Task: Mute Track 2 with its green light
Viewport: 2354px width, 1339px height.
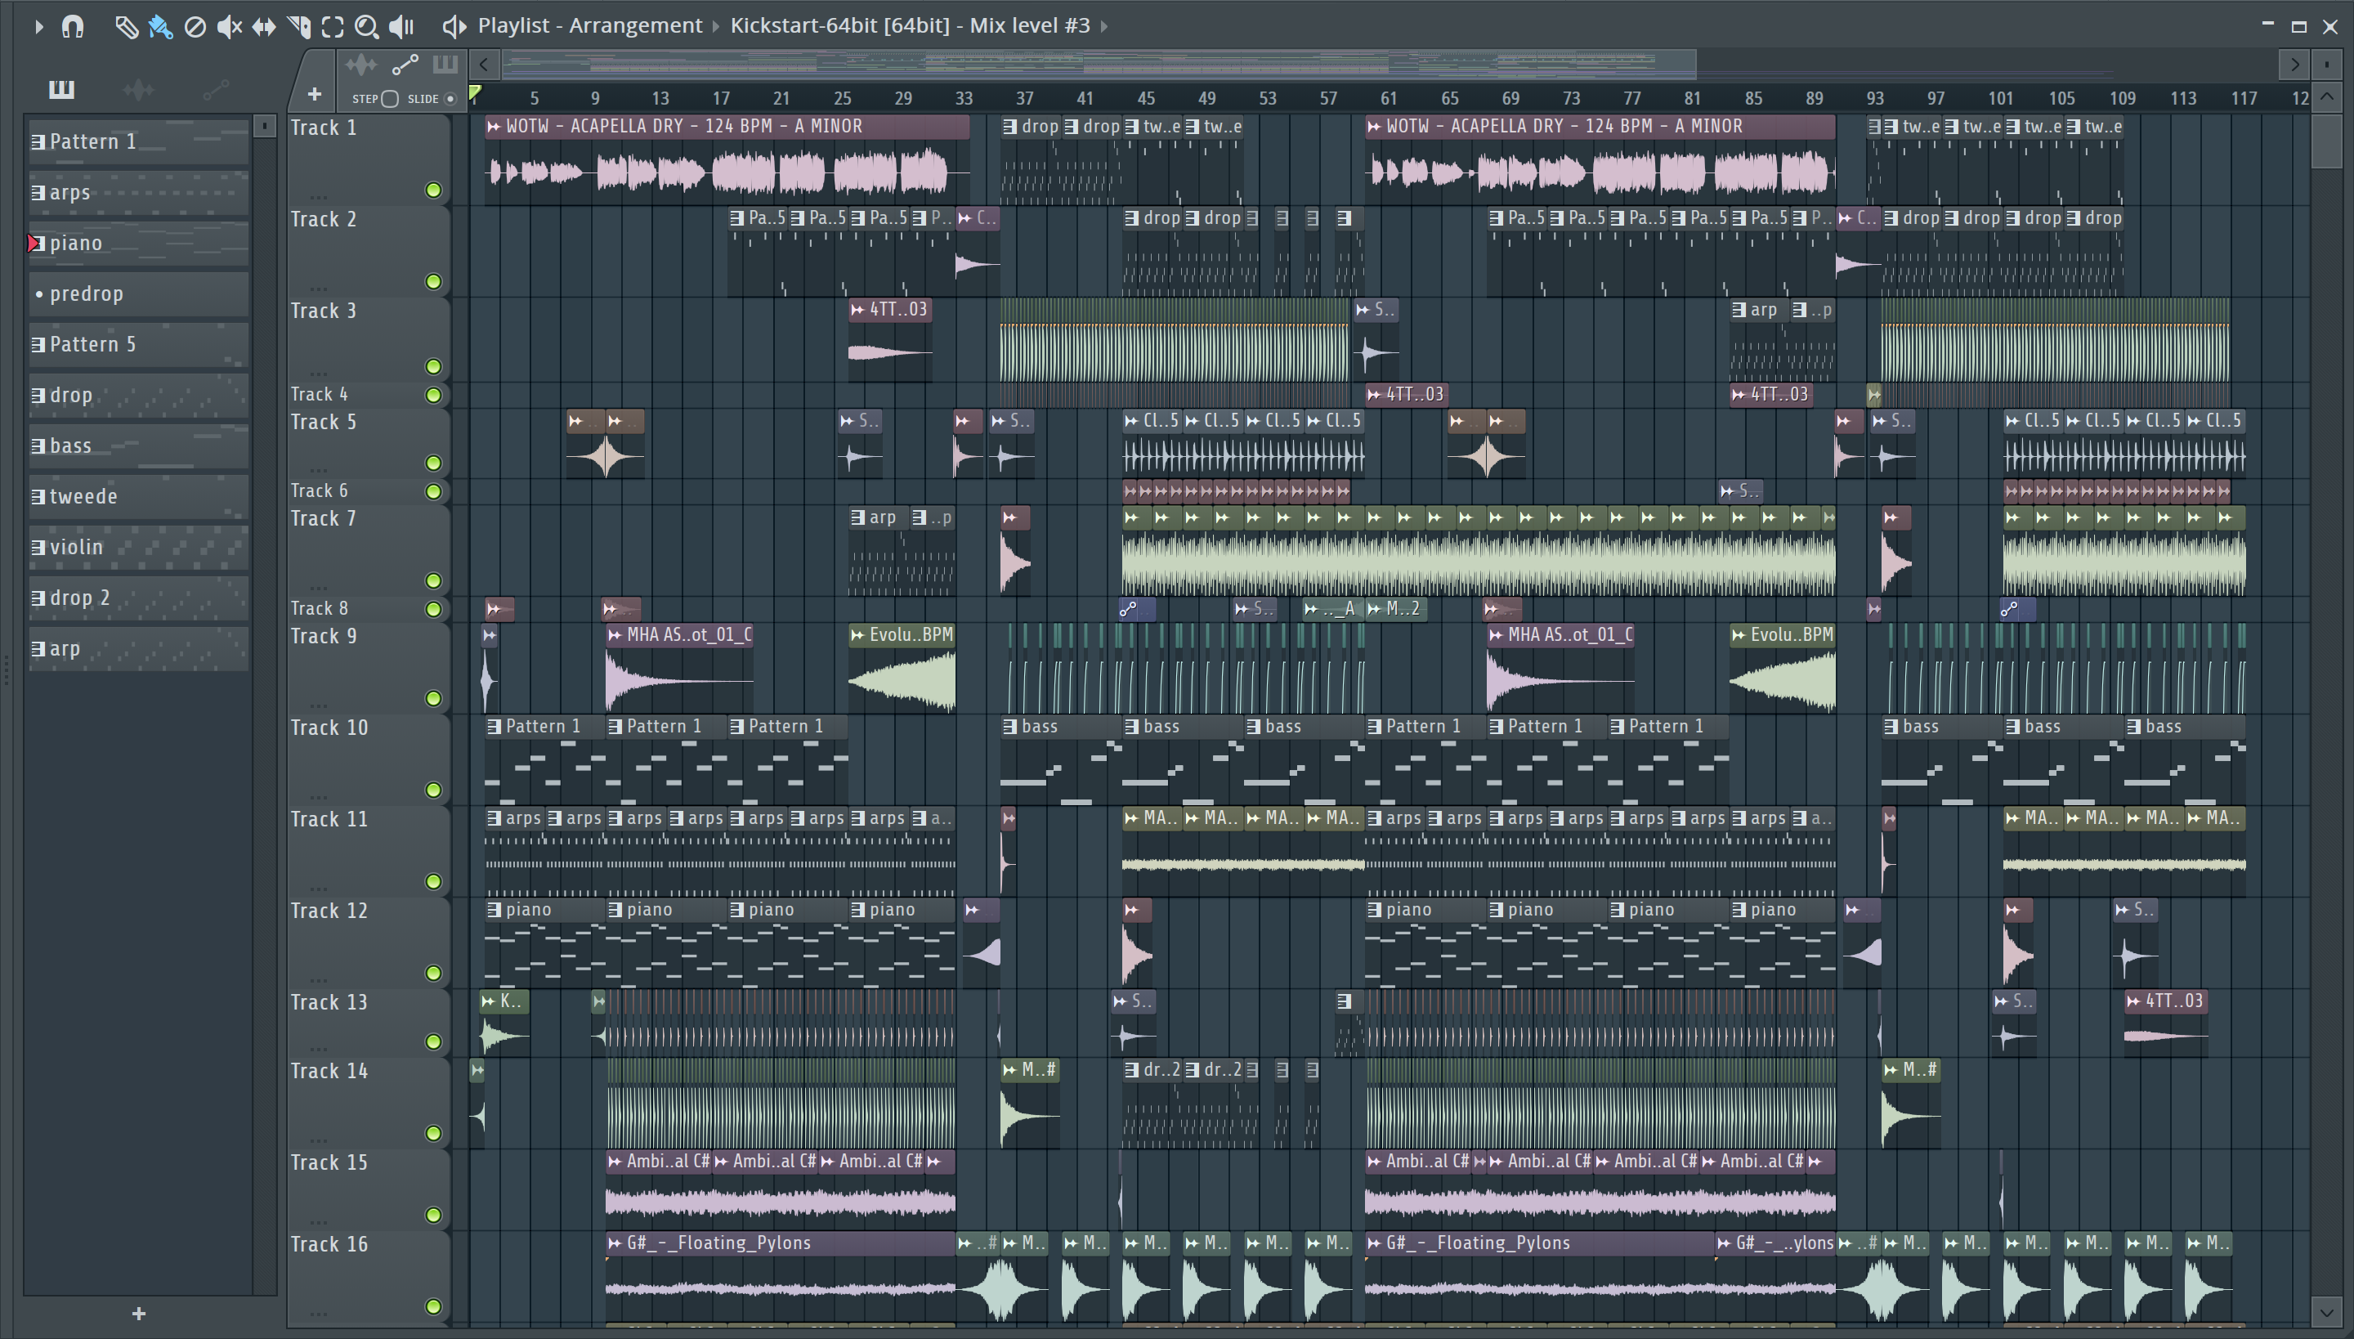Action: [x=433, y=281]
